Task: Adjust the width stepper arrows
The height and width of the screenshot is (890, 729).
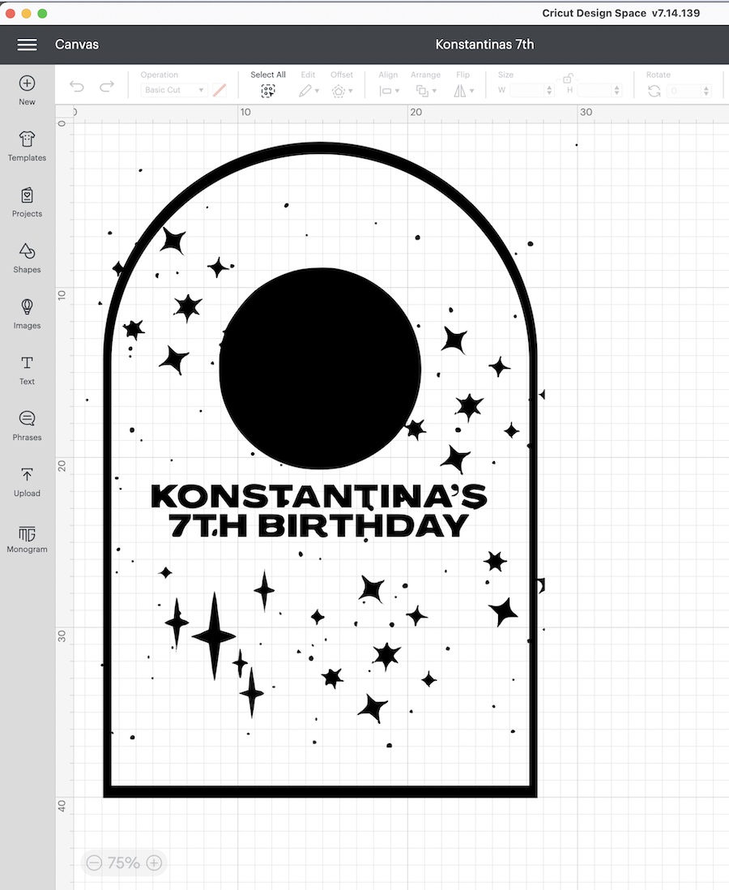Action: pos(549,90)
